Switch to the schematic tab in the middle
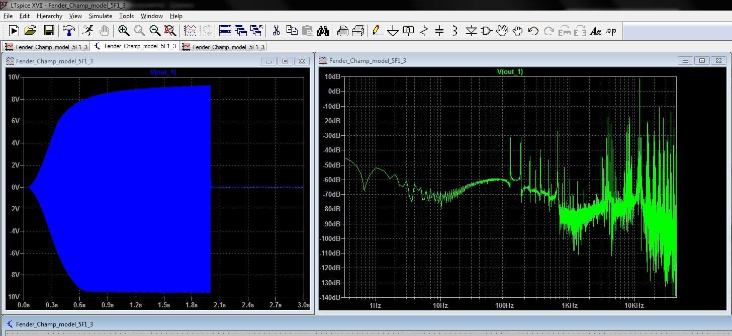The height and width of the screenshot is (336, 732). pos(135,46)
